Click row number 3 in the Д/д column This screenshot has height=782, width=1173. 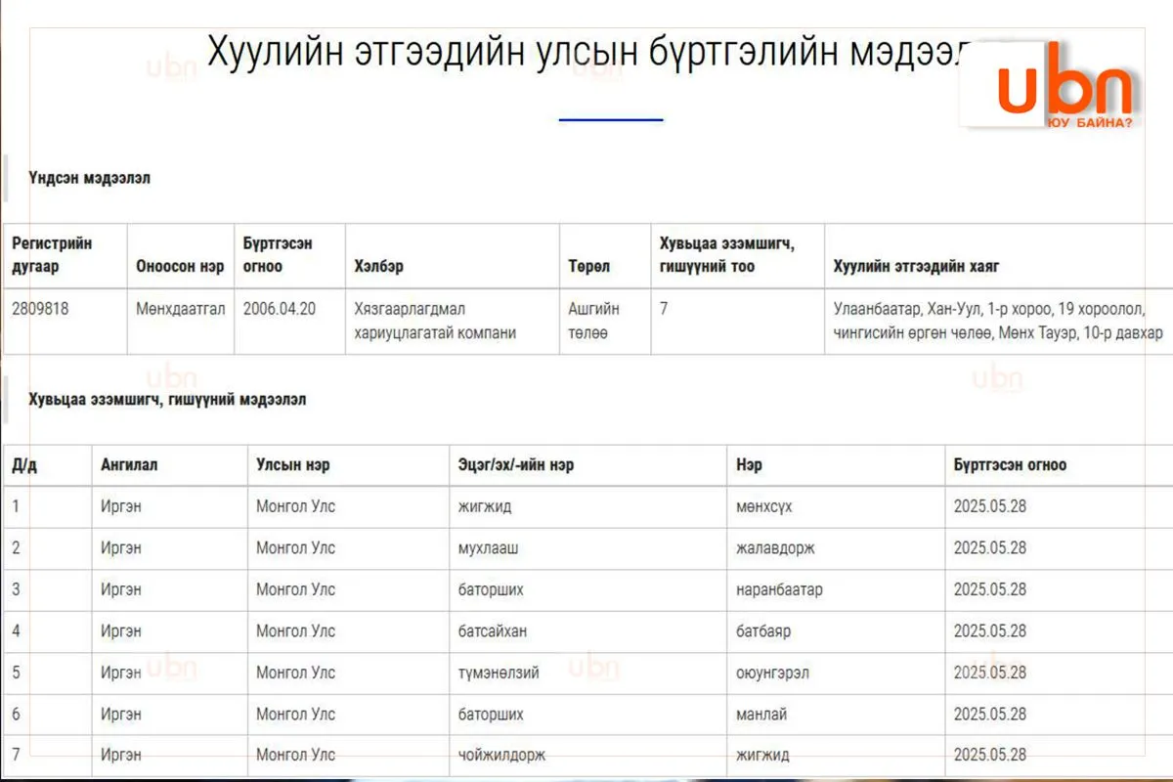16,589
